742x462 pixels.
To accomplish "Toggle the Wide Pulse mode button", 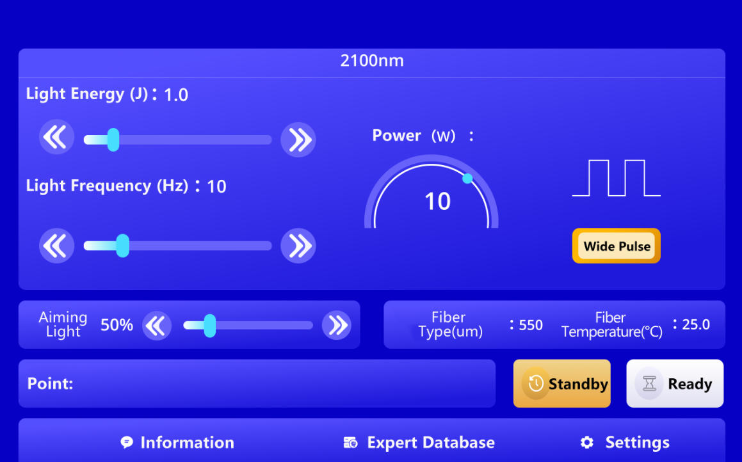I will click(x=616, y=246).
